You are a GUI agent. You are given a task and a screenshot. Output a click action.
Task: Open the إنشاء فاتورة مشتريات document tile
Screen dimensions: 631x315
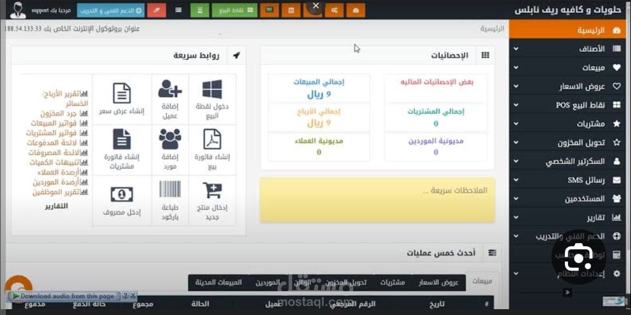122,149
